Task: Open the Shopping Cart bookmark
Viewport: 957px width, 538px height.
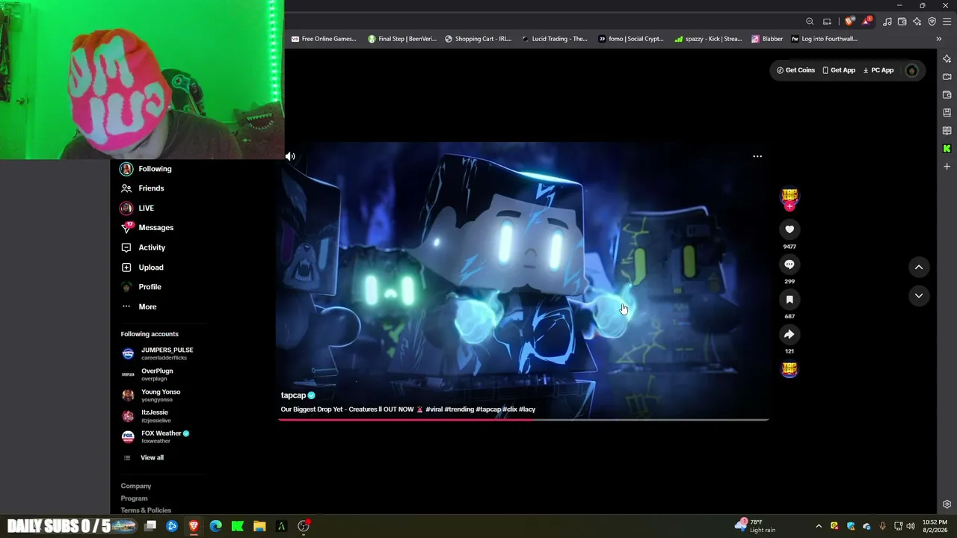Action: [478, 39]
